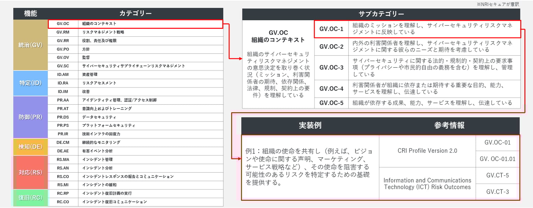The height and width of the screenshot is (208, 533).
Task: Click the GV.PO code cell
Action: point(63,49)
